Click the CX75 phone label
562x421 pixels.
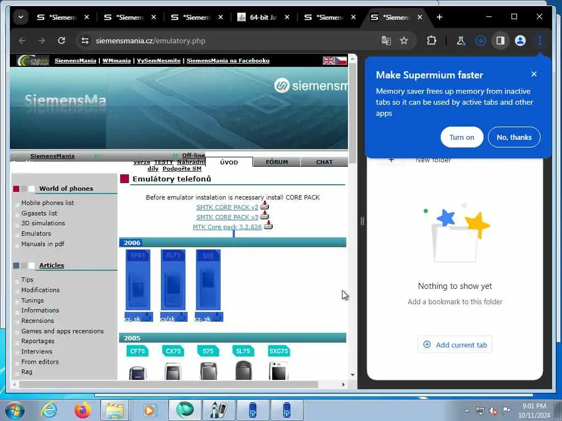173,351
